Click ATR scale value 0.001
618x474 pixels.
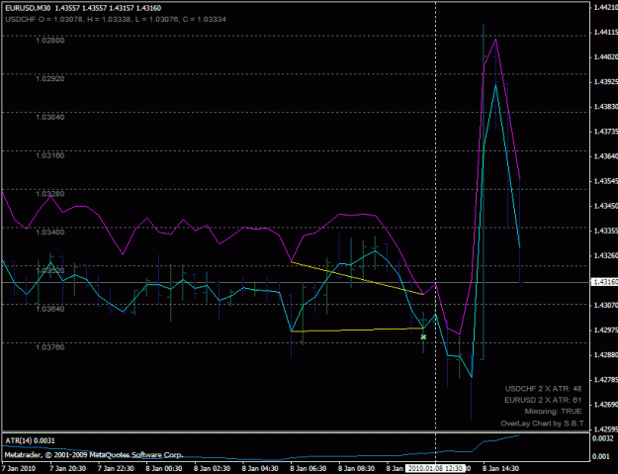pos(601,456)
